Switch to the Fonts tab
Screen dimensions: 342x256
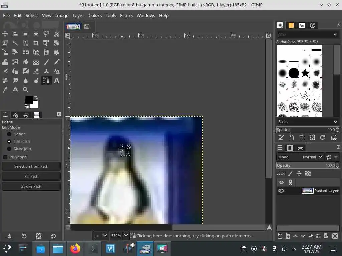click(x=302, y=25)
